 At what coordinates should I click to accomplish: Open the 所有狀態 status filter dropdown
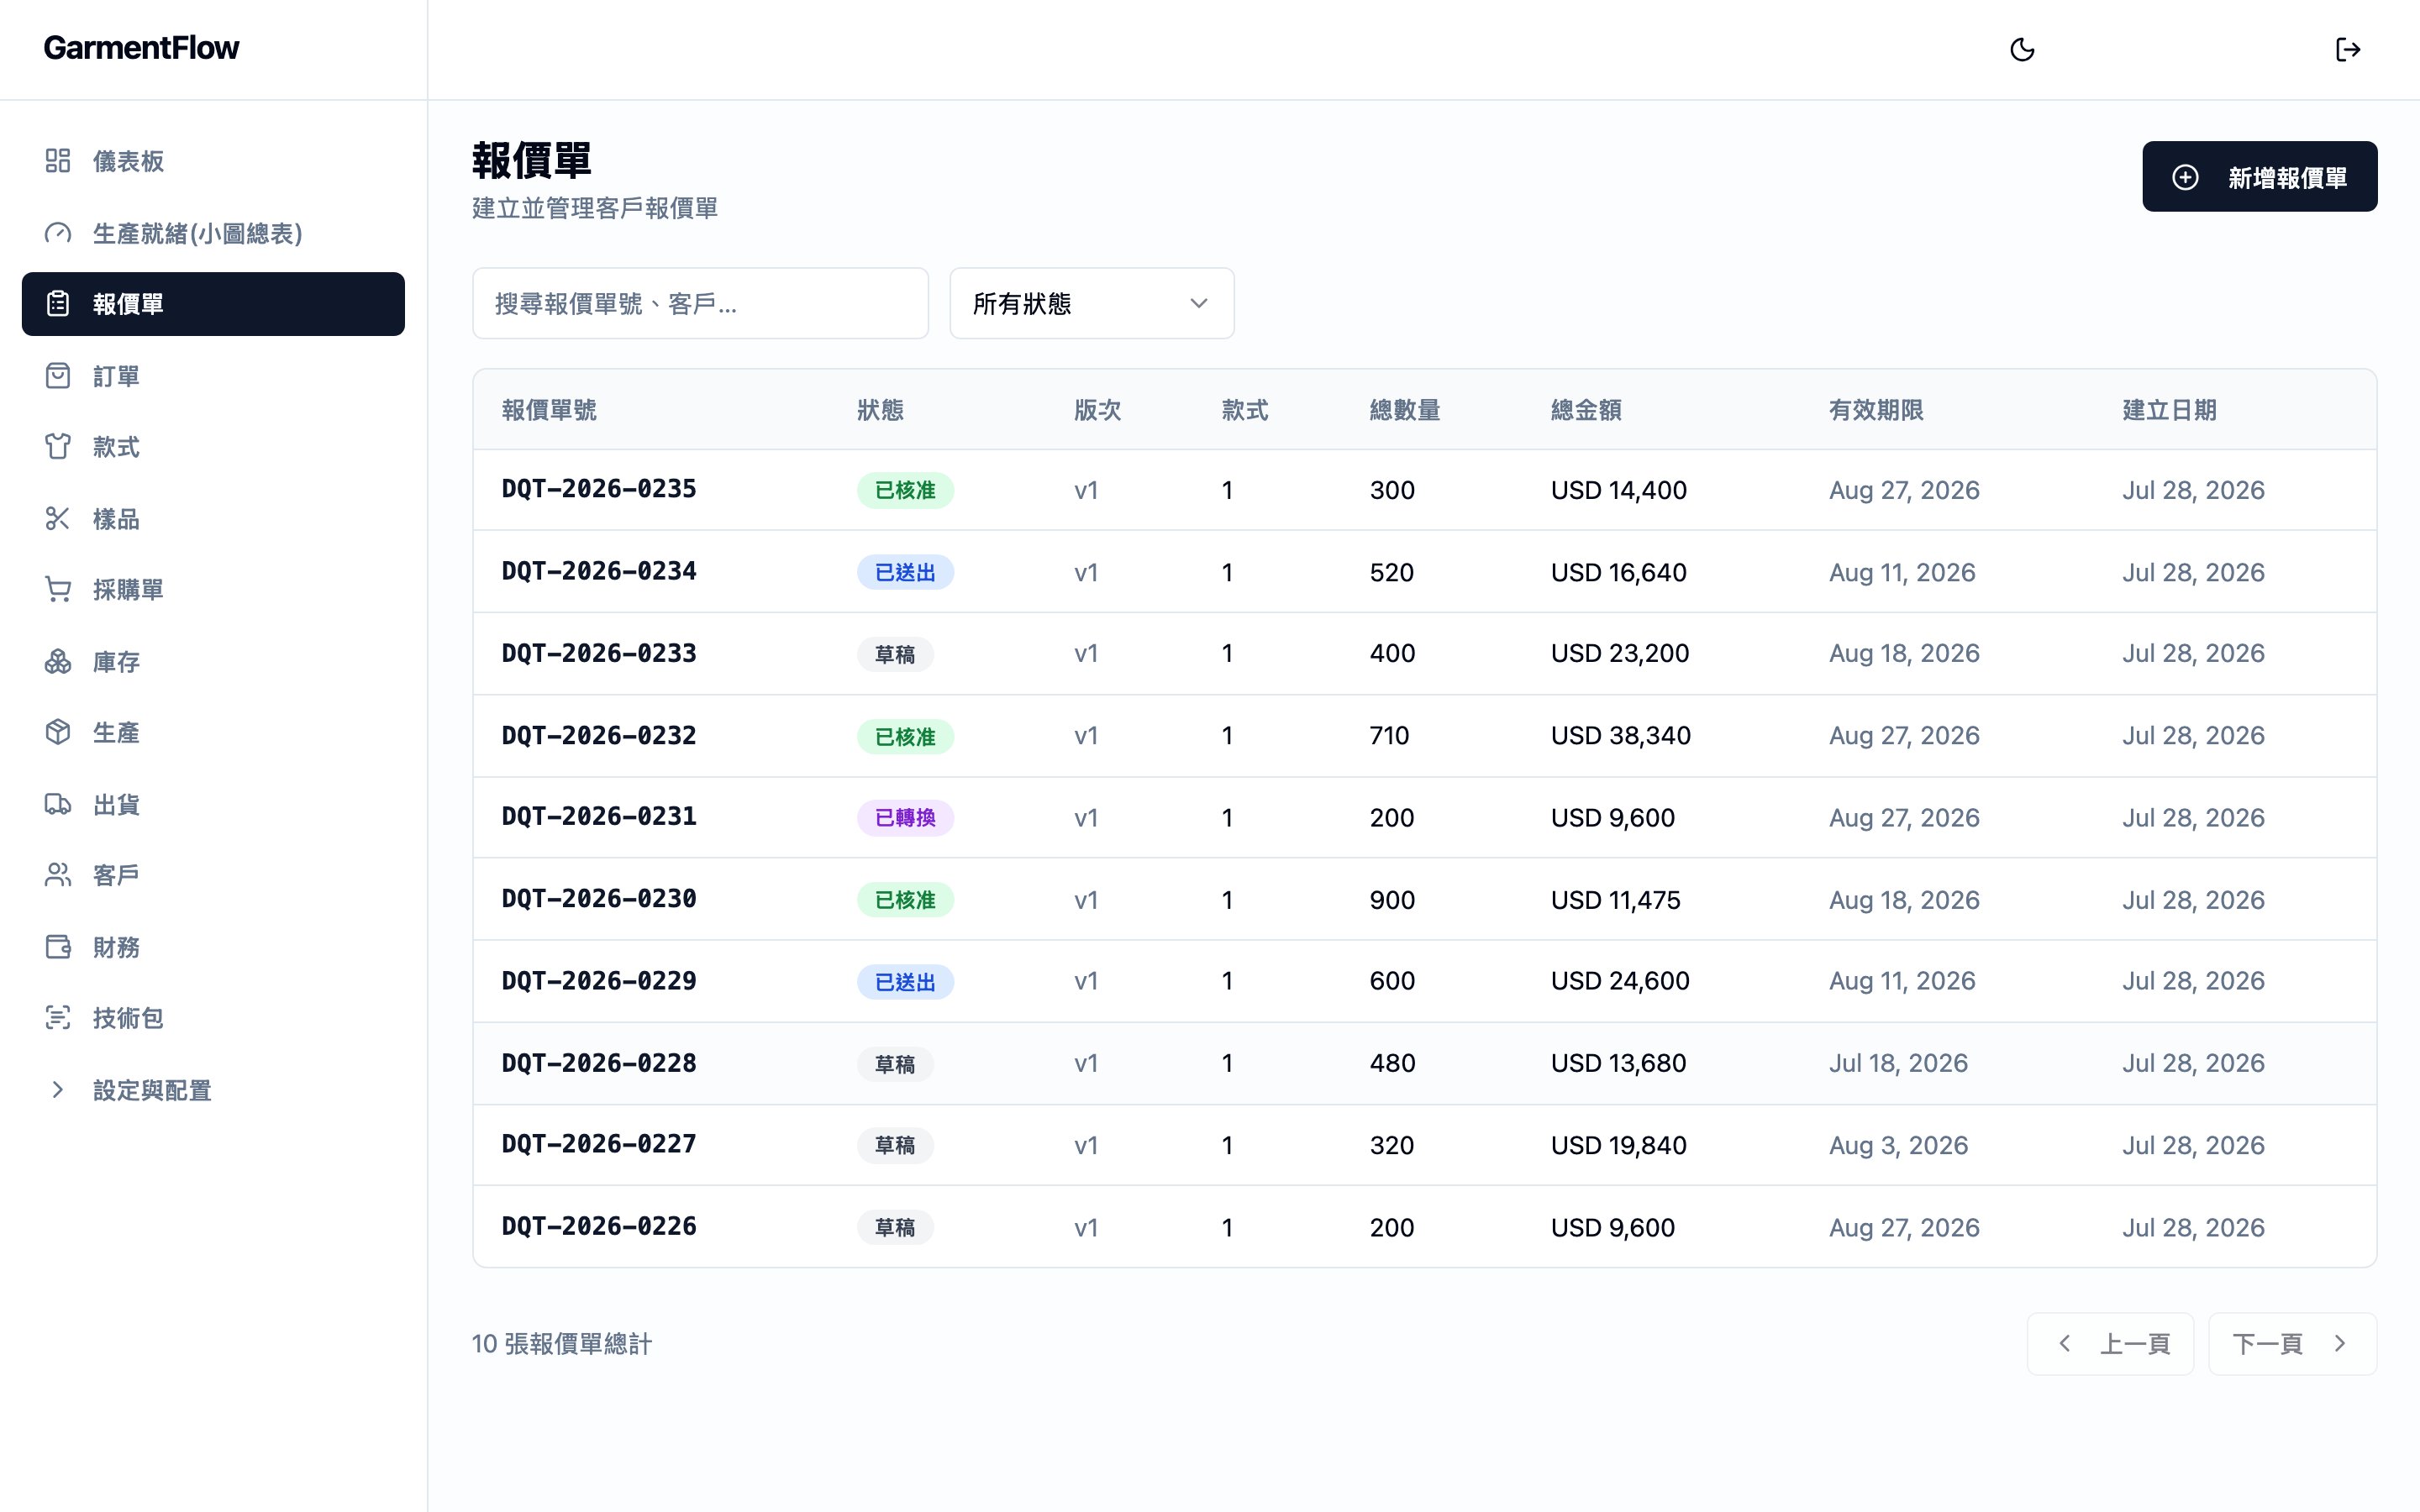[1092, 303]
